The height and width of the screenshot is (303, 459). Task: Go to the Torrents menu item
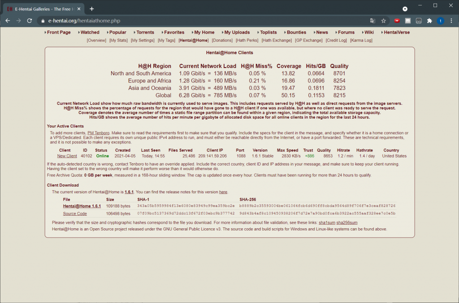point(145,32)
